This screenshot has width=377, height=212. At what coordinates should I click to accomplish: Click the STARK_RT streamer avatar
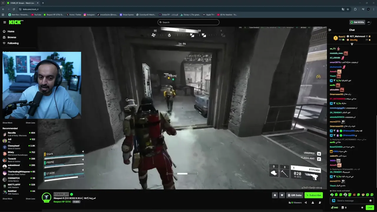[46, 197]
